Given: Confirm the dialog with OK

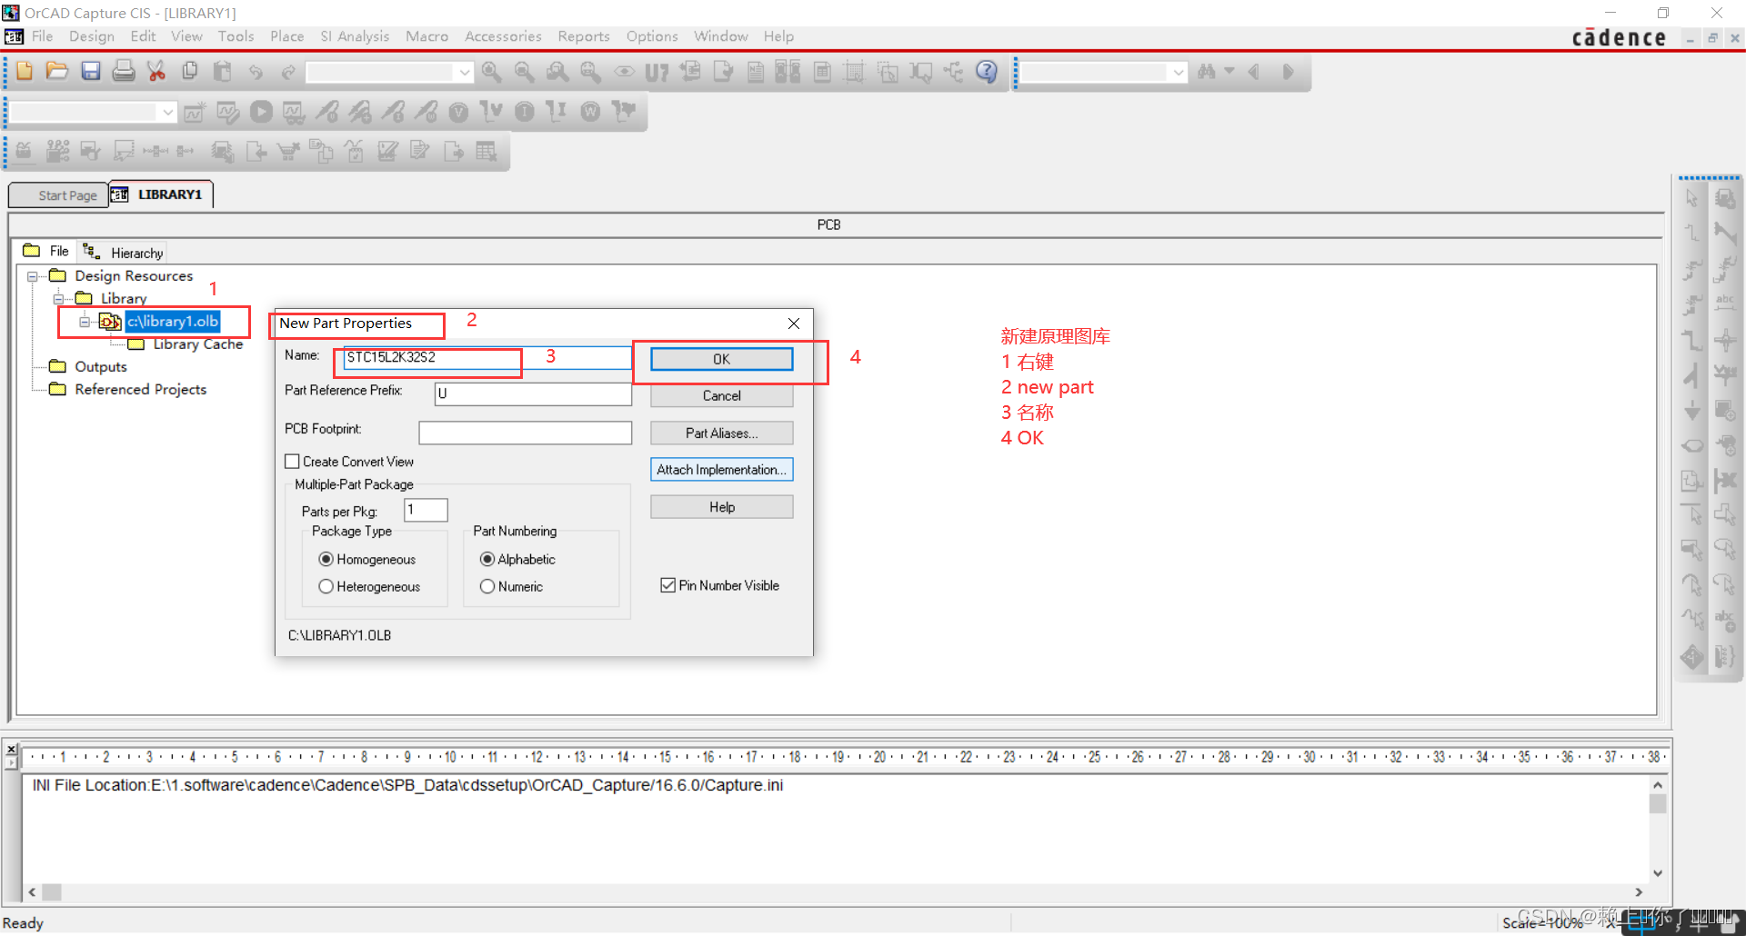Looking at the screenshot, I should 721,359.
